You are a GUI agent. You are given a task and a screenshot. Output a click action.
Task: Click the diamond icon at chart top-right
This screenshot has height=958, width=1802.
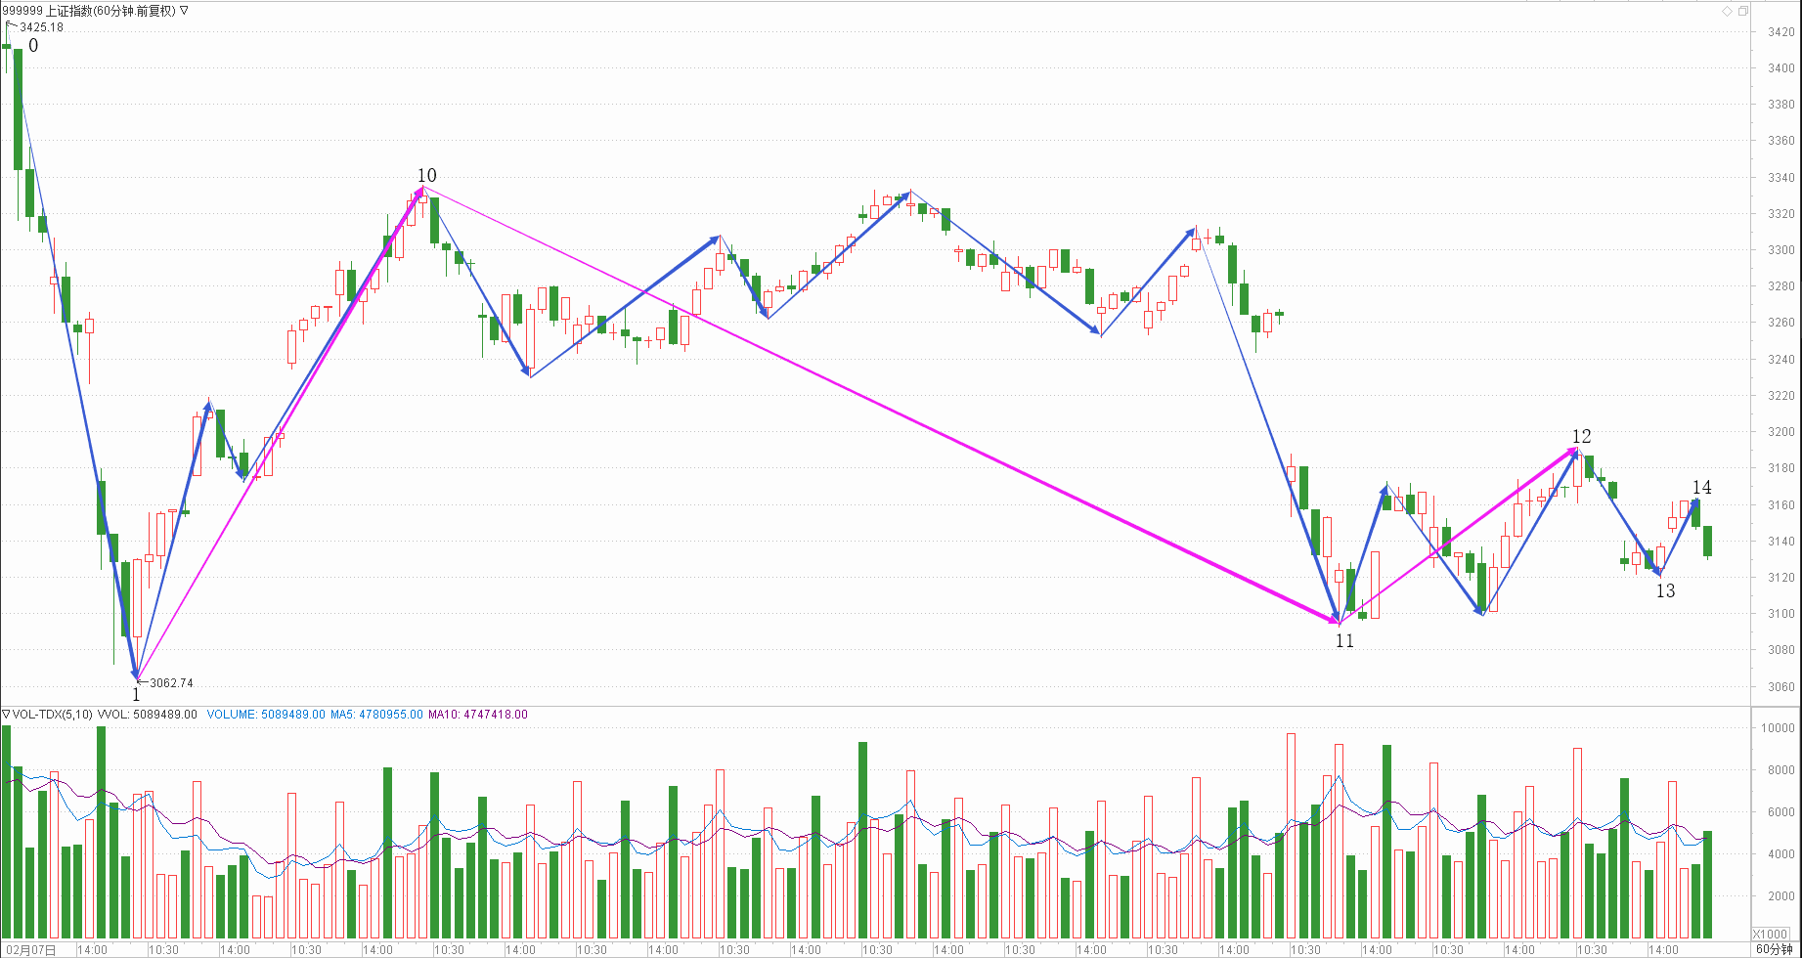(x=1728, y=11)
